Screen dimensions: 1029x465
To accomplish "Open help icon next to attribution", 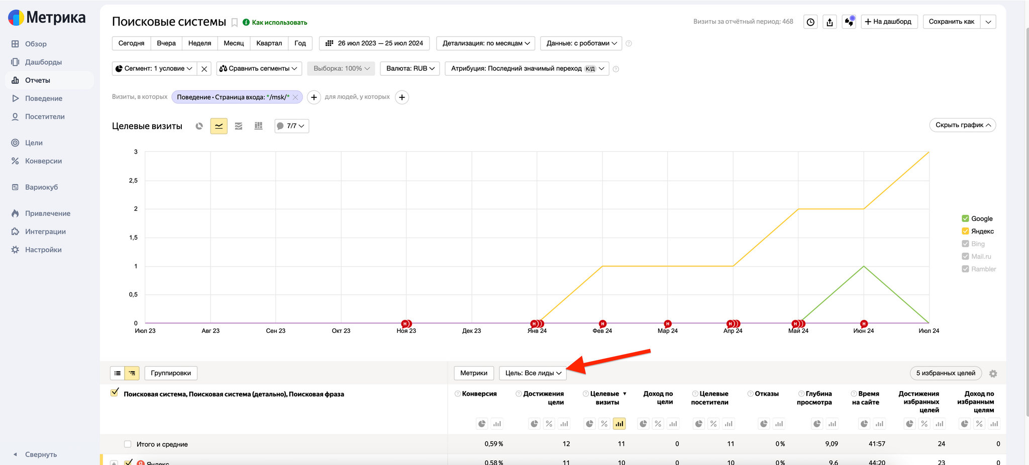I will [616, 69].
